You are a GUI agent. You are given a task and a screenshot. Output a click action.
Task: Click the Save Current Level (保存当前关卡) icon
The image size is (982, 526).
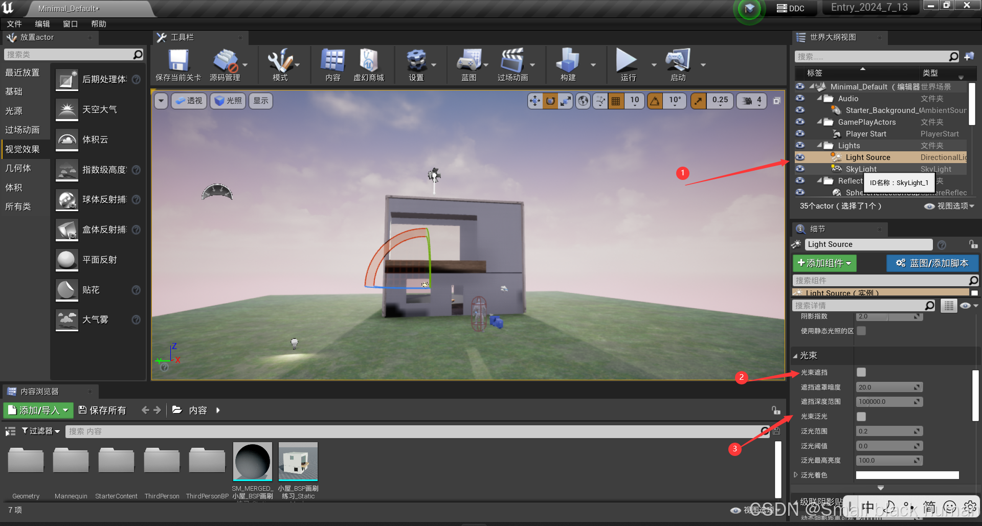pos(178,62)
